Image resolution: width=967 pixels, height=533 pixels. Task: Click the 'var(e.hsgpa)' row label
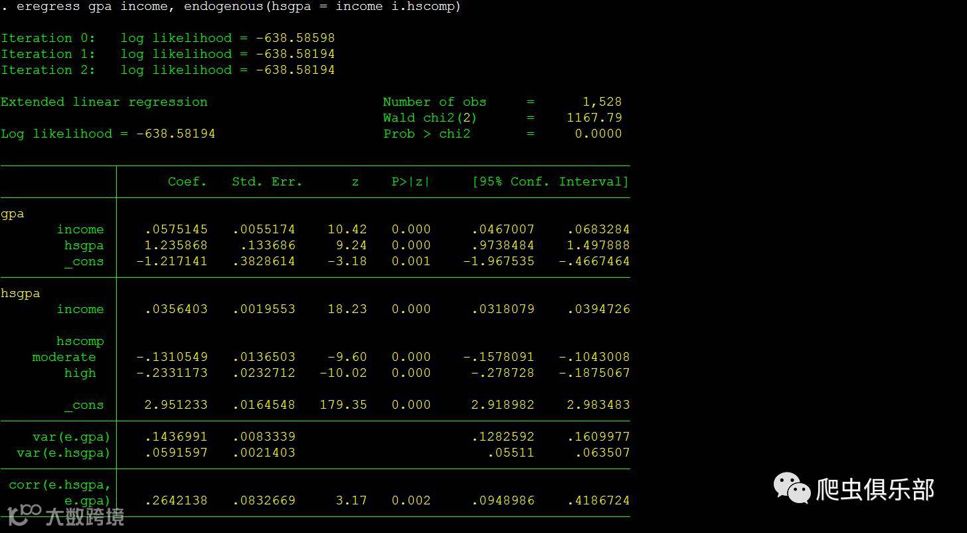pyautogui.click(x=63, y=453)
